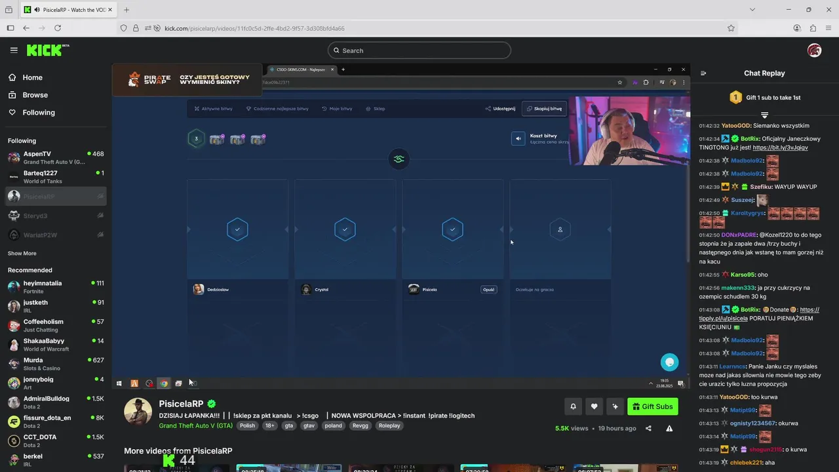Screen dimensions: 839x472
Task: Open browser extensions puzzle icon
Action: click(x=813, y=28)
